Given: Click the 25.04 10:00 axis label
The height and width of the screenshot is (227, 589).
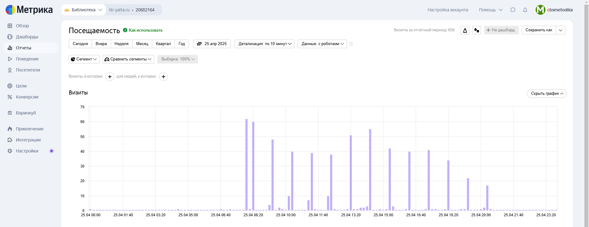Looking at the screenshot, I should coord(286,215).
